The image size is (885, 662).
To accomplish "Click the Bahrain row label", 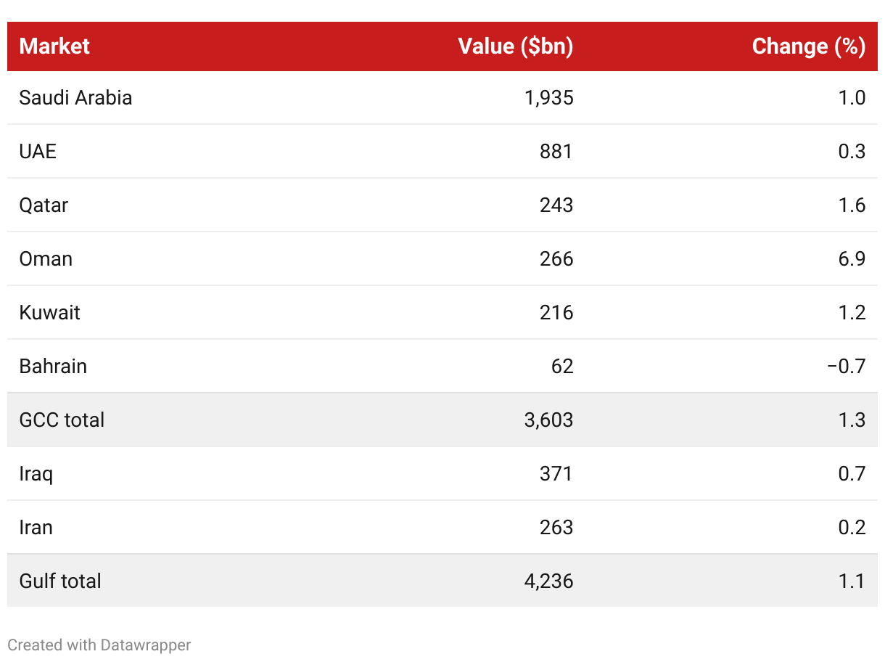I will [53, 366].
